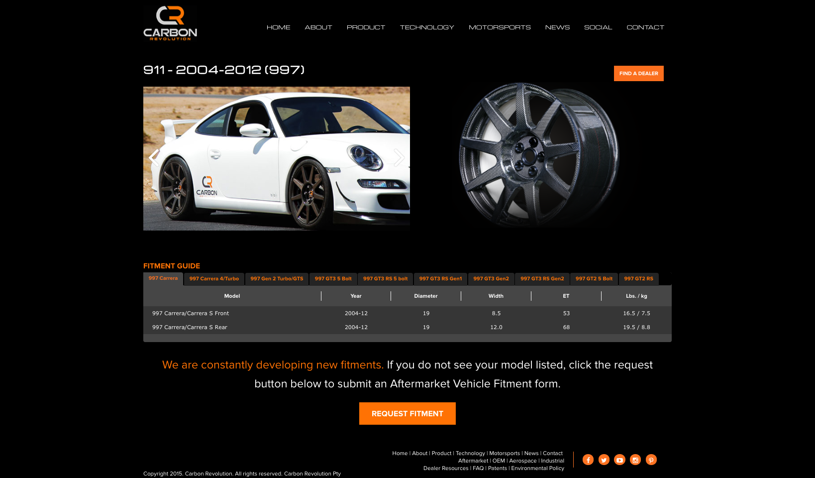
Task: Click the 12.0 width value
Action: pos(496,327)
